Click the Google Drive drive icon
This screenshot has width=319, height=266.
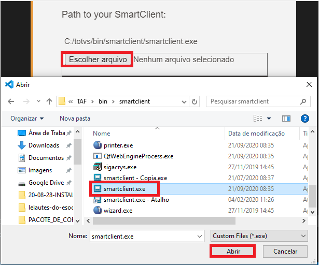click(x=22, y=184)
